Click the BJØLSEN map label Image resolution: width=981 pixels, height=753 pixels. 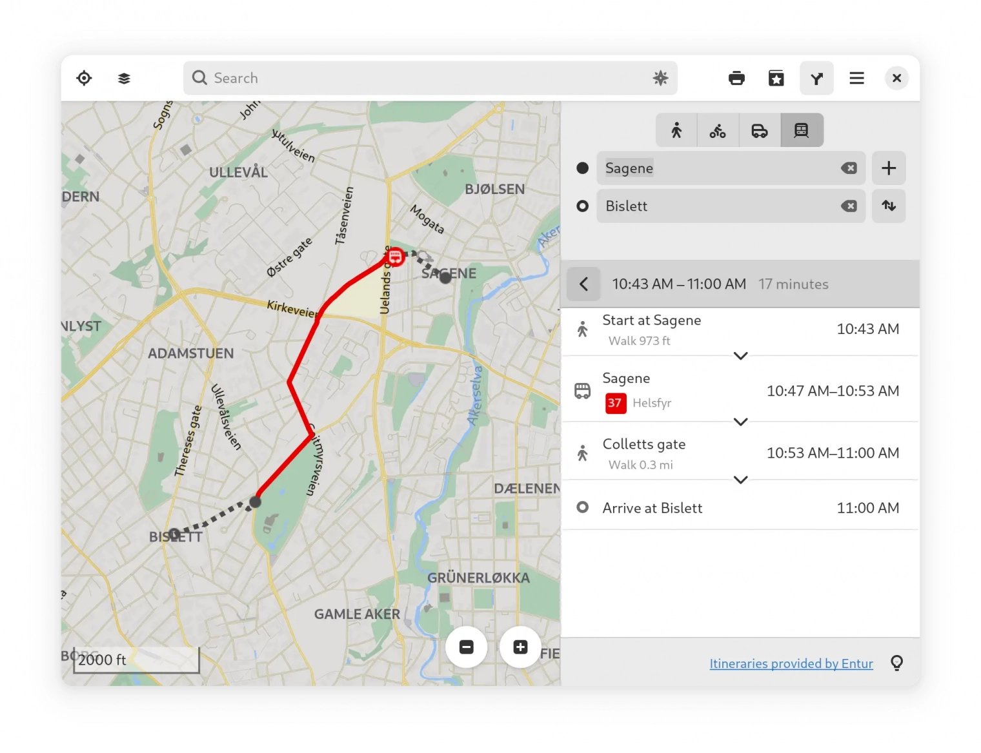point(495,190)
